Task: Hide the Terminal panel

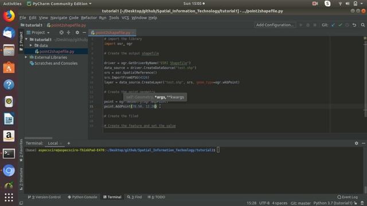Action: pyautogui.click(x=363, y=143)
